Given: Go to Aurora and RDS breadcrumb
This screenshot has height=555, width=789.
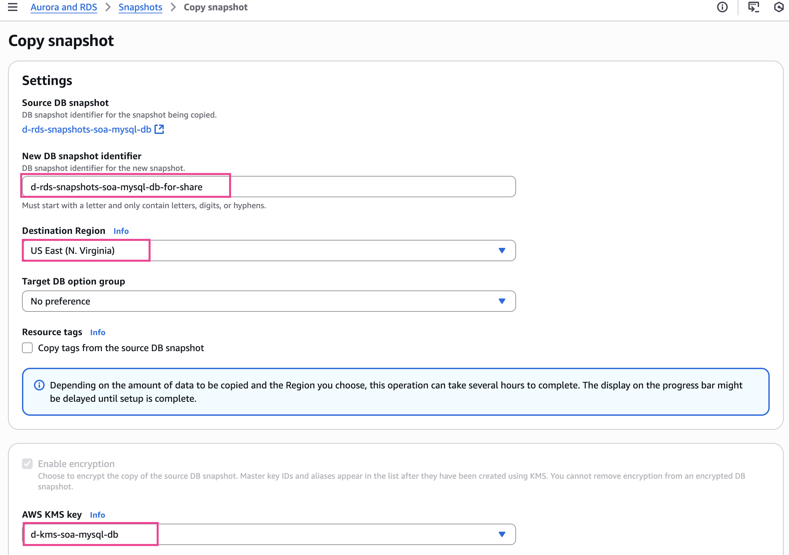Looking at the screenshot, I should pos(64,7).
